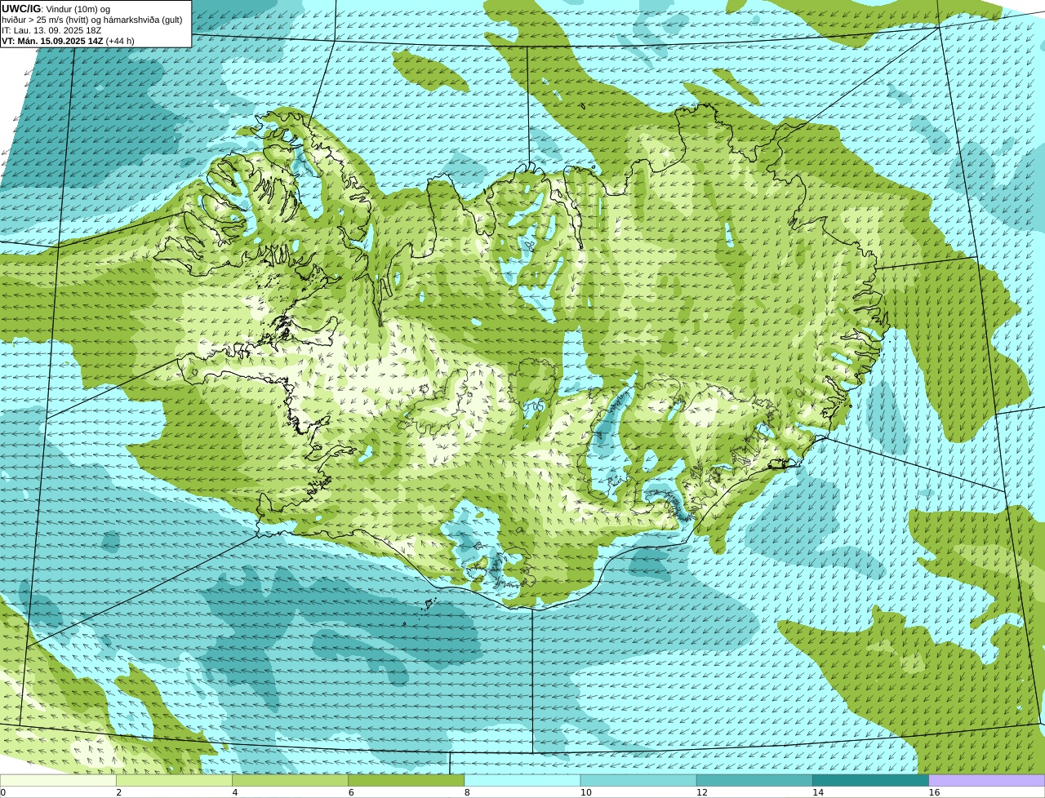Click the 8–10 m/s pale cyan legend swatch
The width and height of the screenshot is (1045, 798).
(522, 781)
